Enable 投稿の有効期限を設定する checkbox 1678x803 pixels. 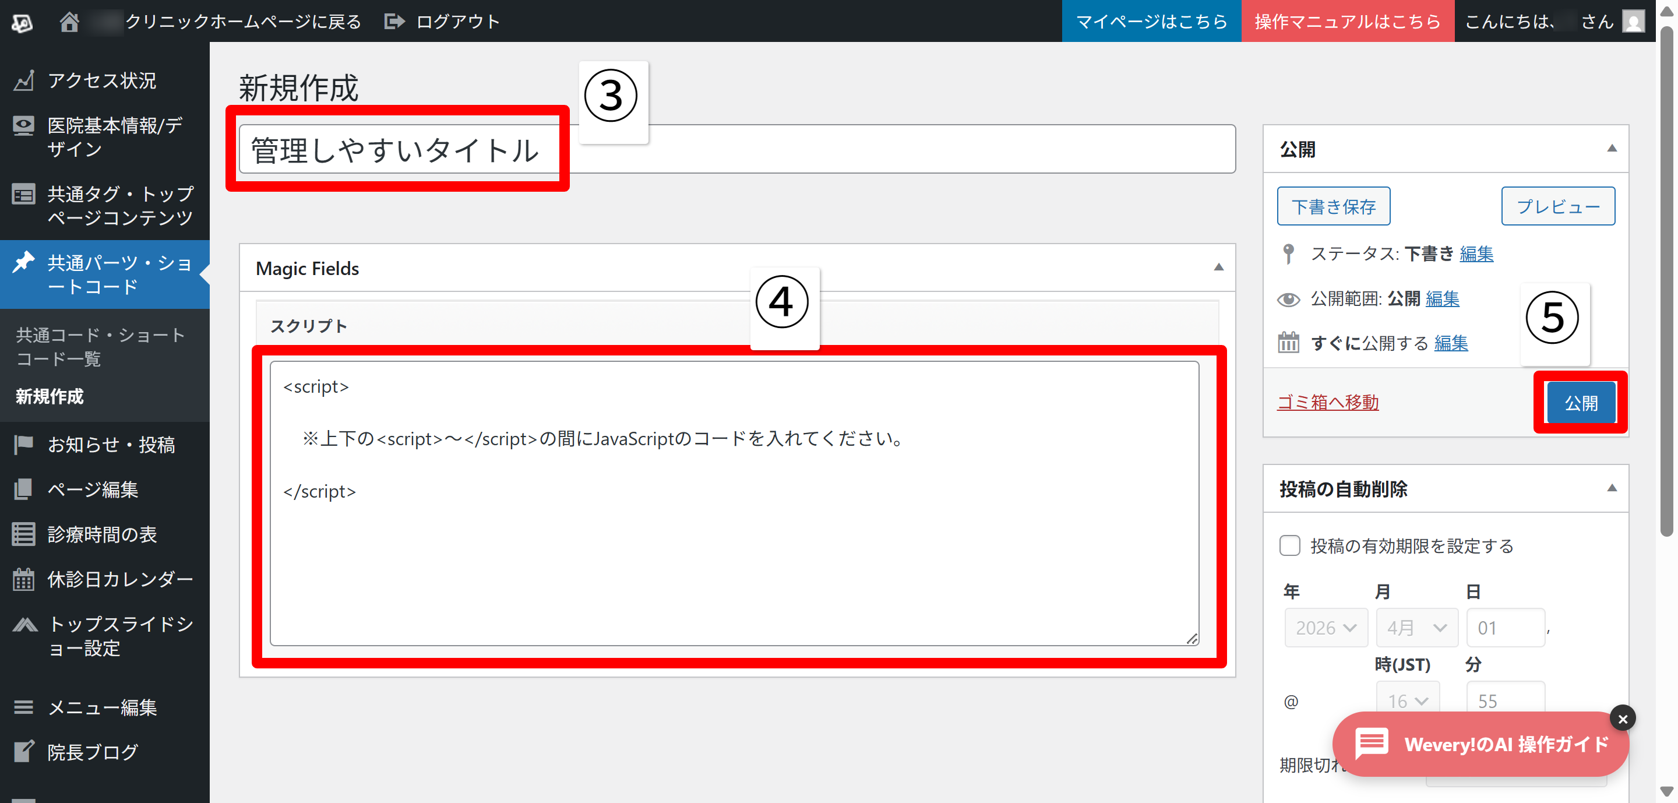pos(1290,545)
